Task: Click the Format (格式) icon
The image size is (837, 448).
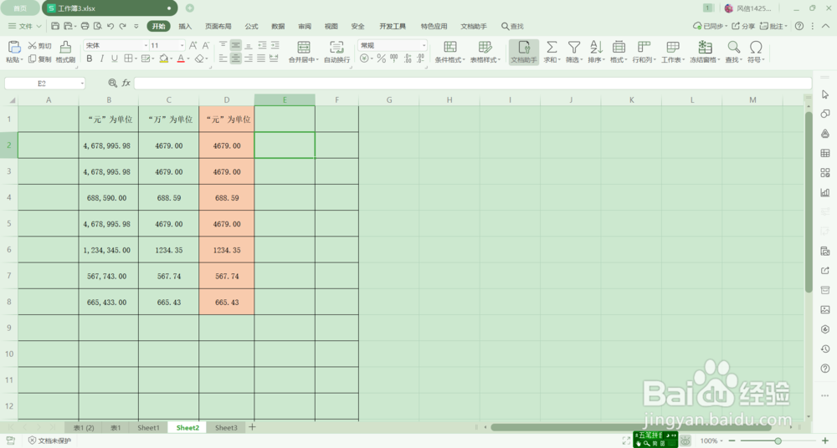Action: [x=619, y=47]
